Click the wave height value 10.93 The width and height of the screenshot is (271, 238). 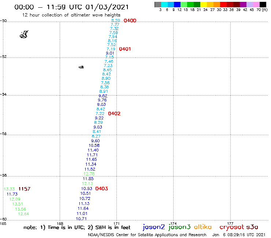[87, 189]
